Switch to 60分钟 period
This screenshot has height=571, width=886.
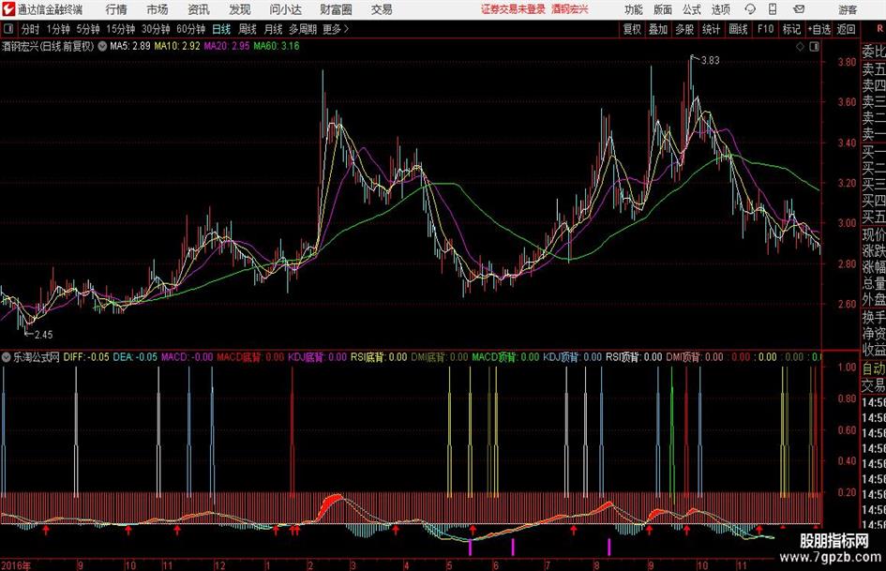pos(191,29)
